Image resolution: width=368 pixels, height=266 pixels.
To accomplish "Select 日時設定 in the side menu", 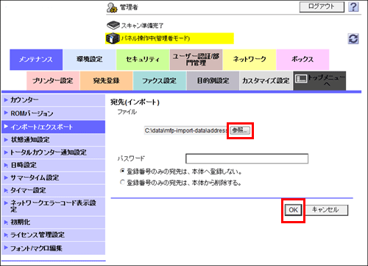I will pyautogui.click(x=53, y=165).
